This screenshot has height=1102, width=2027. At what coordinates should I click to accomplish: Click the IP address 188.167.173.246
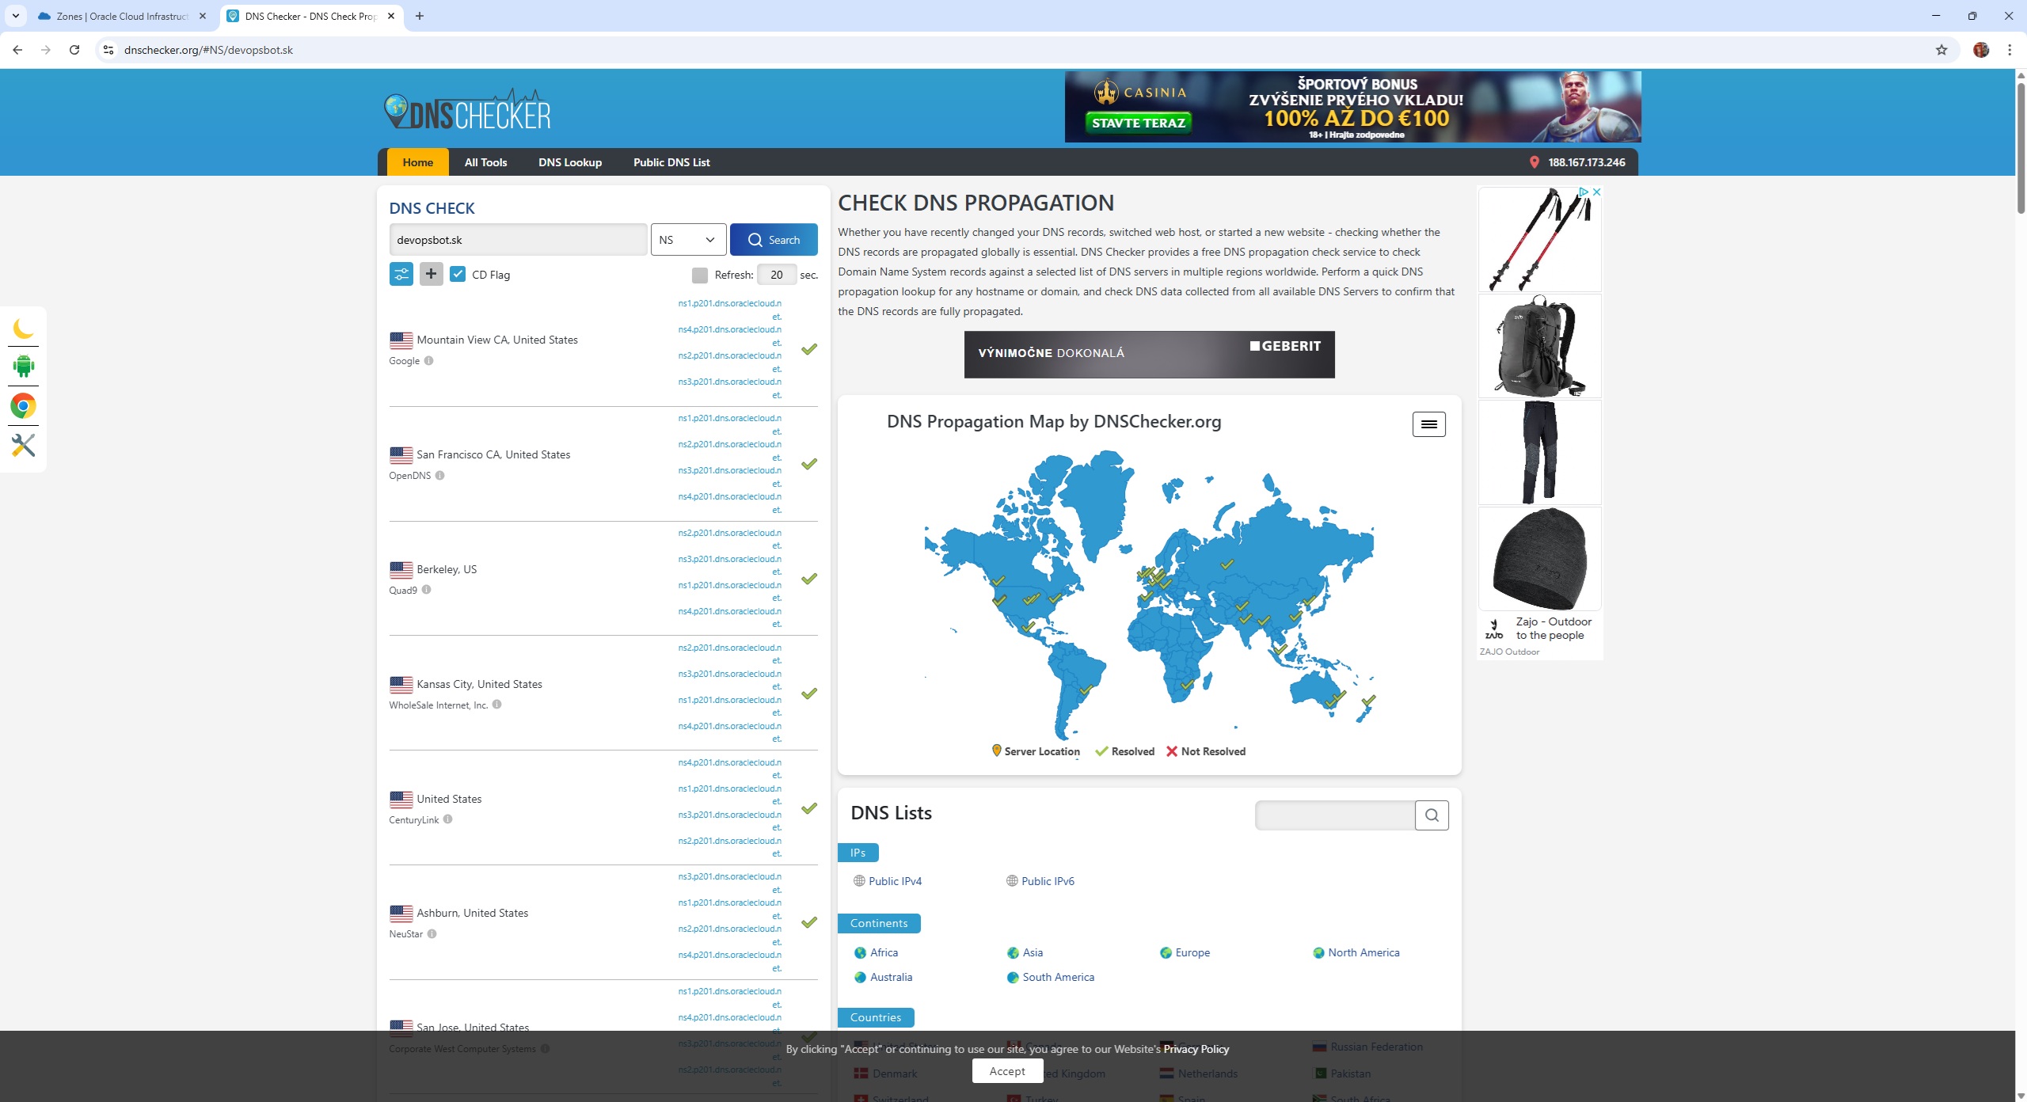[x=1586, y=162]
